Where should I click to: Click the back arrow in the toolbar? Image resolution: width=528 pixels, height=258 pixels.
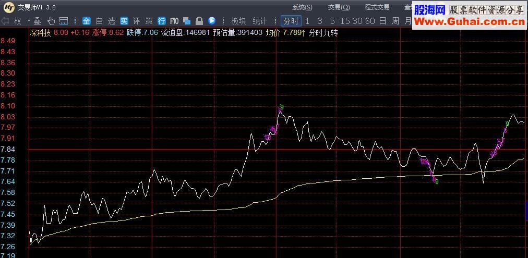[x=5, y=21]
